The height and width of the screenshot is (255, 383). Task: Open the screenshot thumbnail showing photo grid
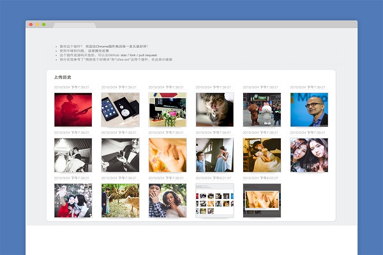[x=214, y=201]
